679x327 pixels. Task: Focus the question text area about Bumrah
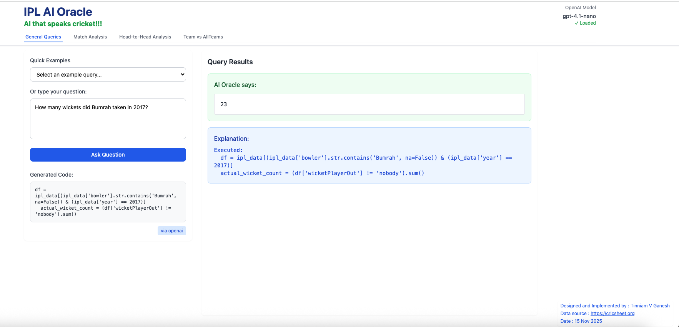(108, 119)
